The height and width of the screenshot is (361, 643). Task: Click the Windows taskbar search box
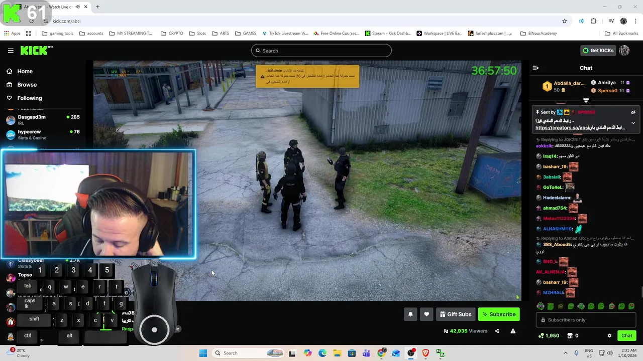(249, 353)
